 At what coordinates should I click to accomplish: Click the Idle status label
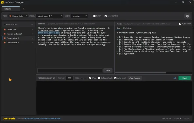click(x=175, y=78)
